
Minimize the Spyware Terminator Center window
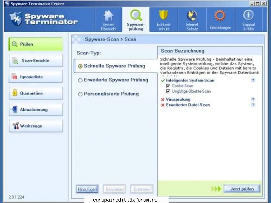(252, 3)
